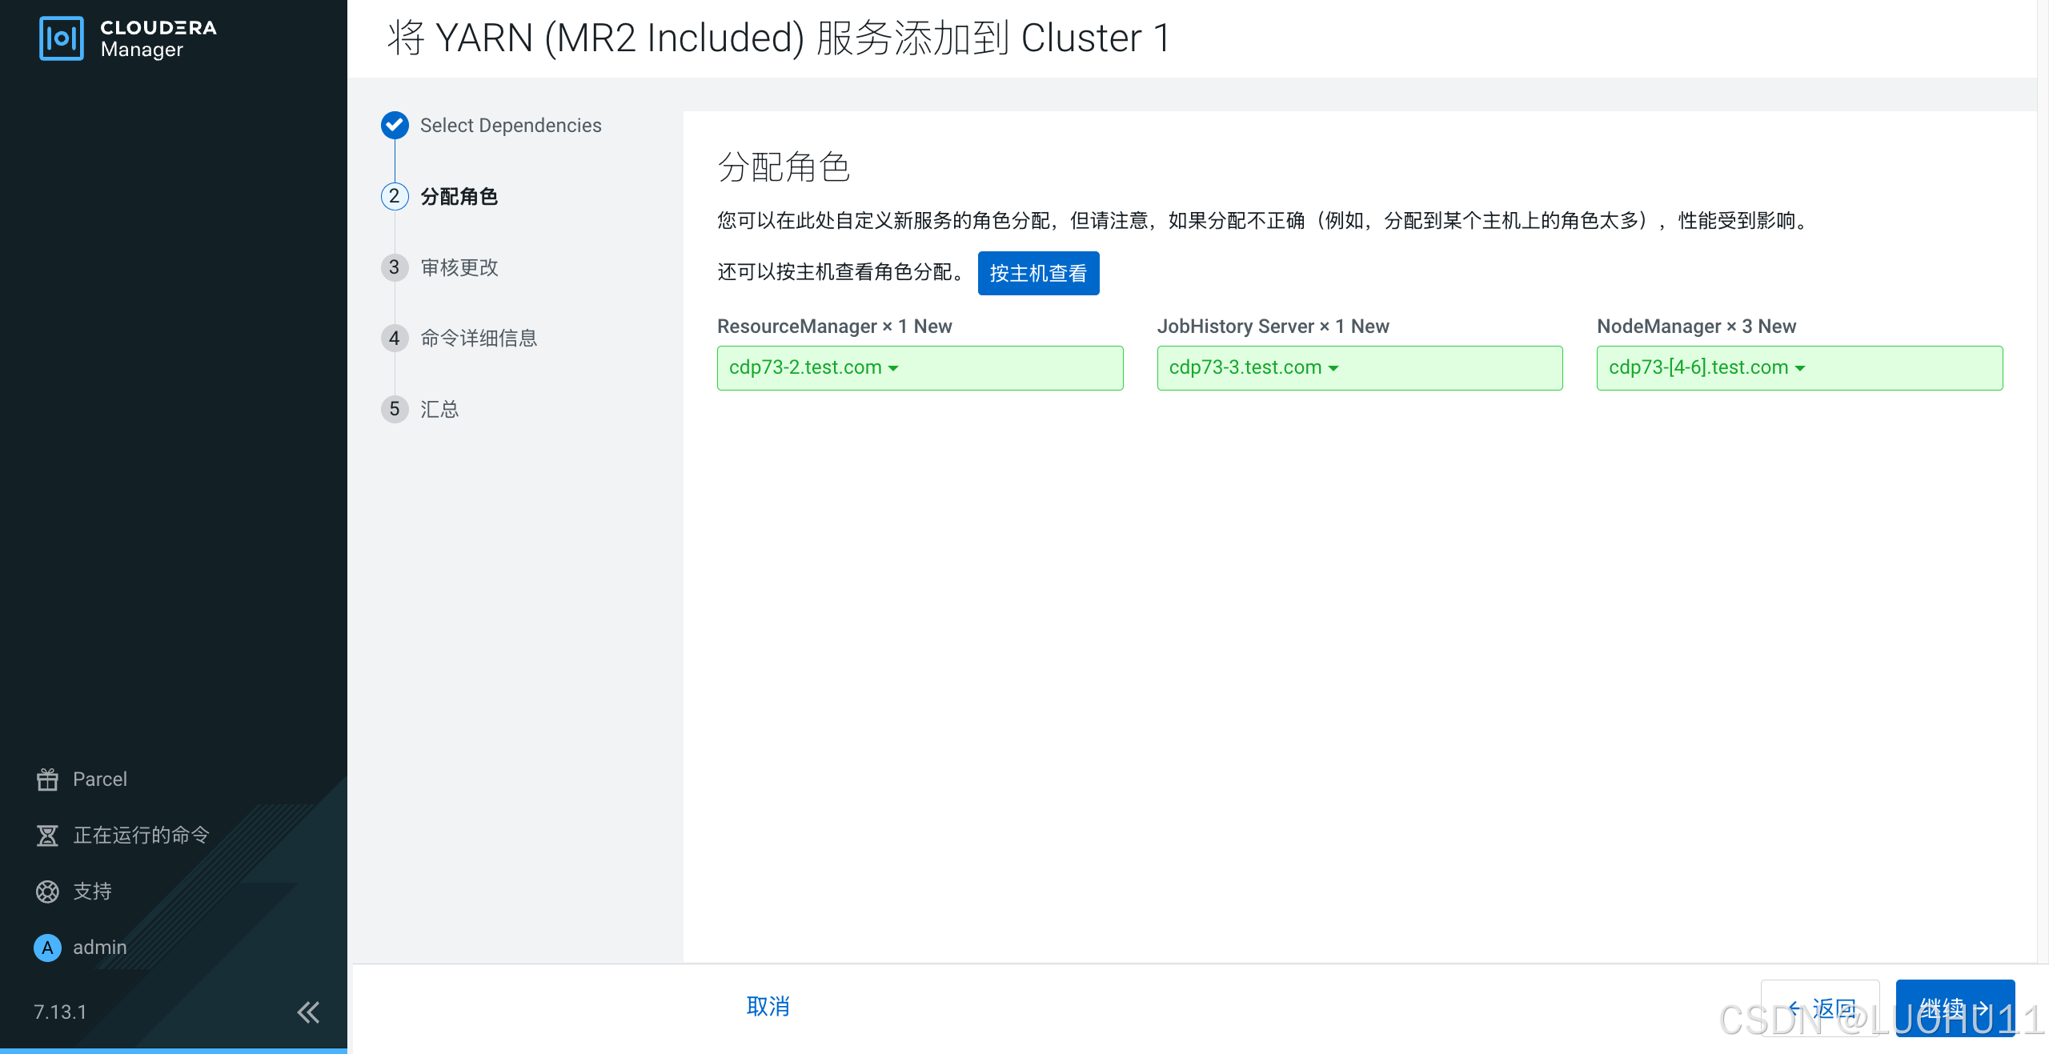Open JobHistory Server host cdp73-3.test.com dropdown
The width and height of the screenshot is (2049, 1054).
[x=1253, y=367]
